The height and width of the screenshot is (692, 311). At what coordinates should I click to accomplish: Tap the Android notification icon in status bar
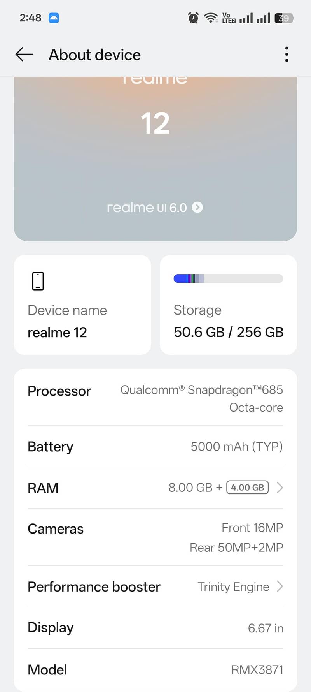click(53, 18)
